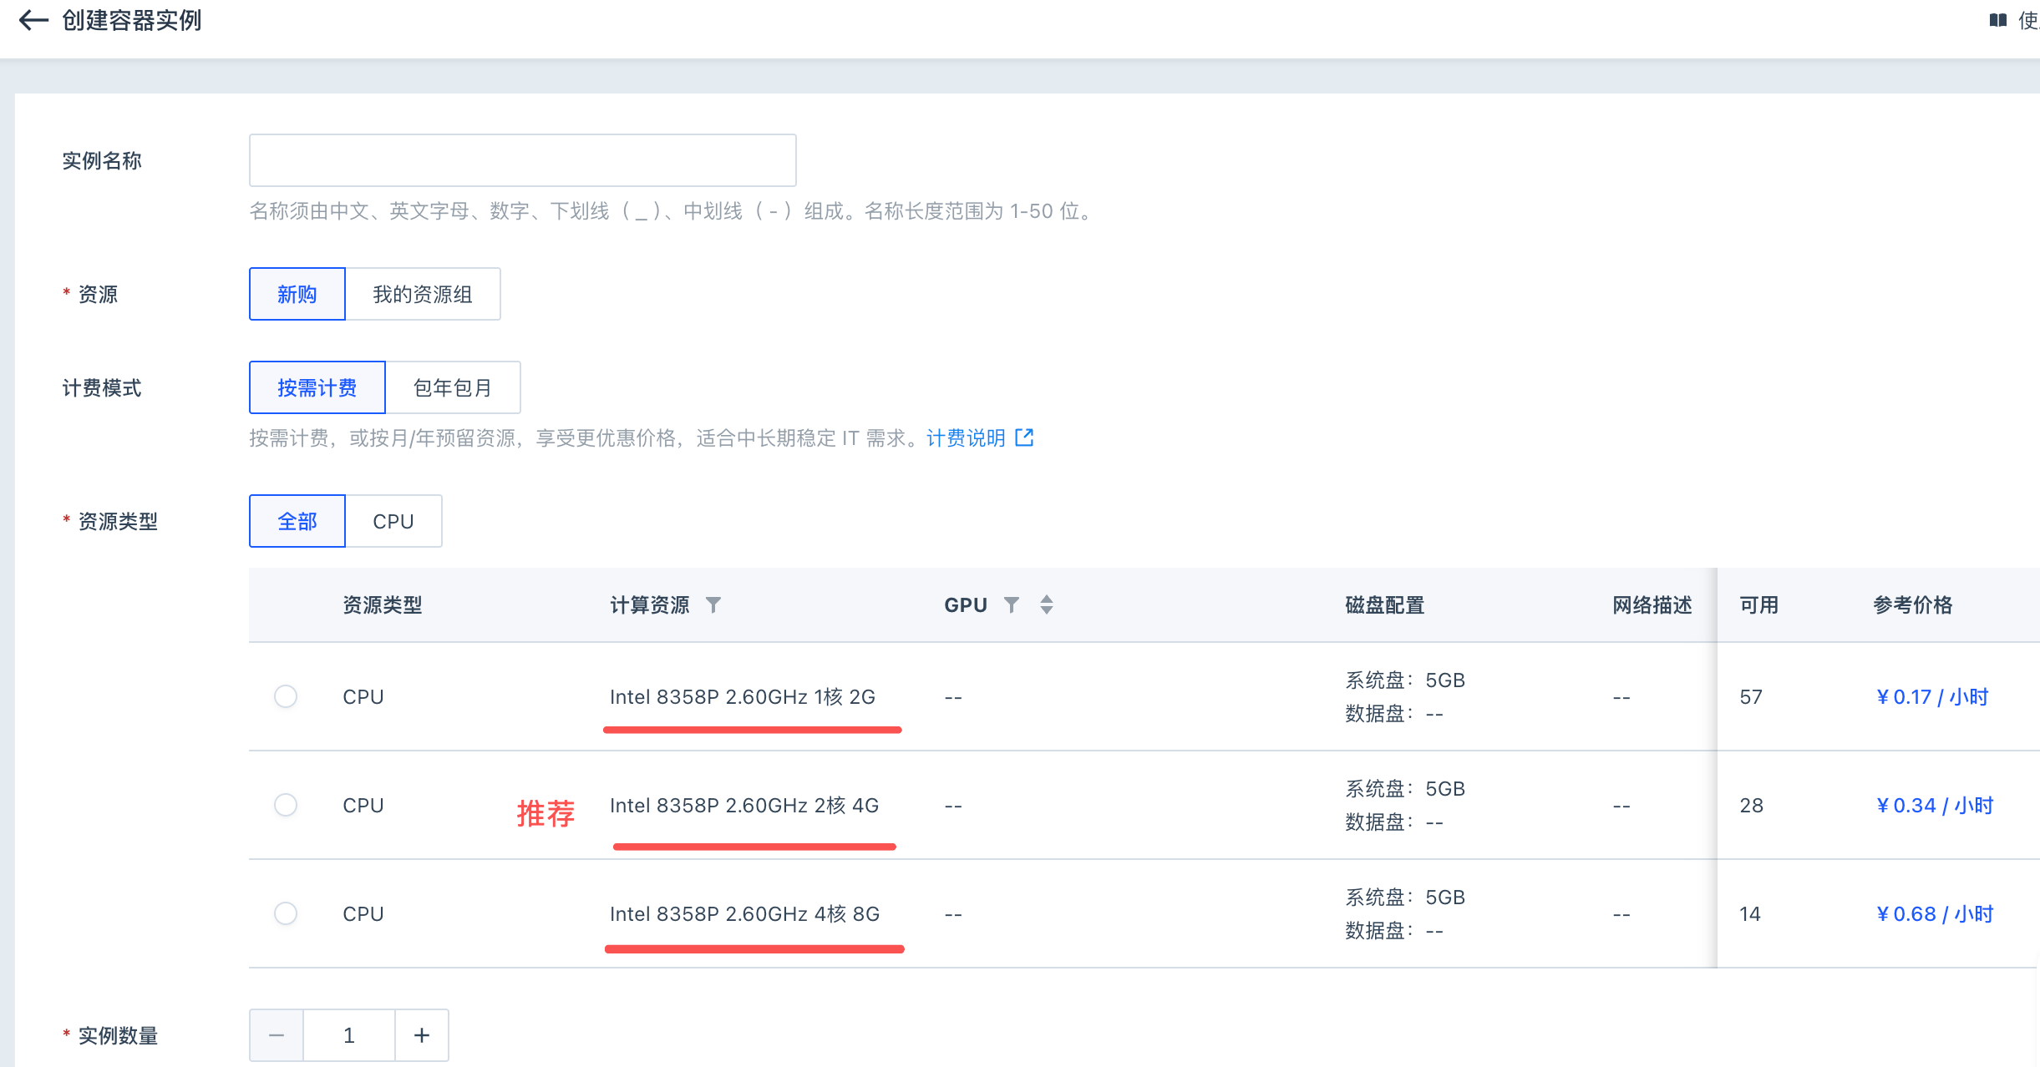Increase instance count with plus button
Viewport: 2040px width, 1067px height.
click(422, 1035)
